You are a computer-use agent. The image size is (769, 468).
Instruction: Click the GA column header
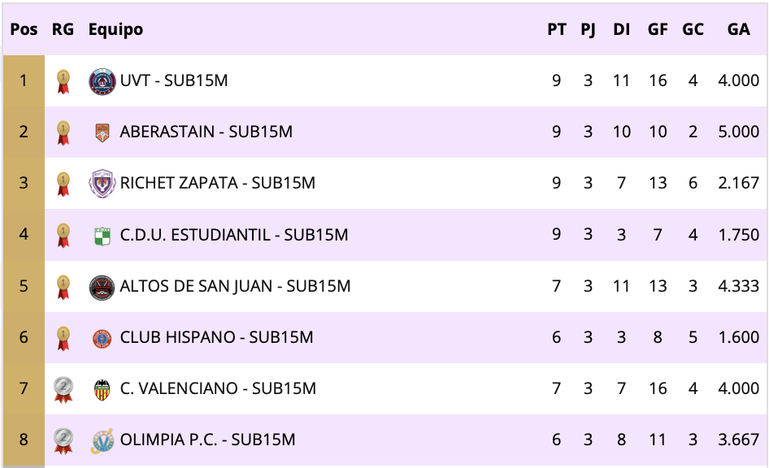coord(738,29)
